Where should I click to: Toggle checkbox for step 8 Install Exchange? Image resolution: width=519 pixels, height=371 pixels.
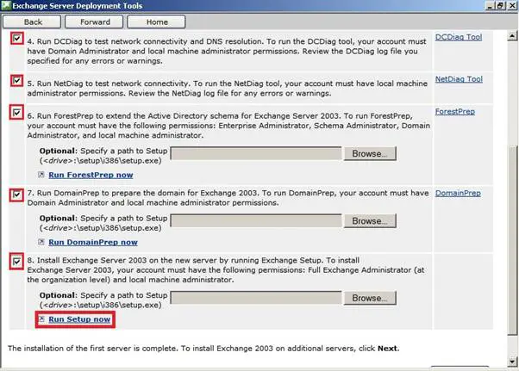coord(16,262)
